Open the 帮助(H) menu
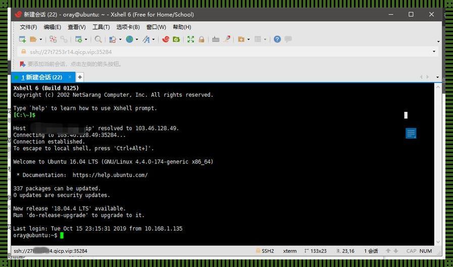Viewport: 453px width, 267px height. click(182, 27)
